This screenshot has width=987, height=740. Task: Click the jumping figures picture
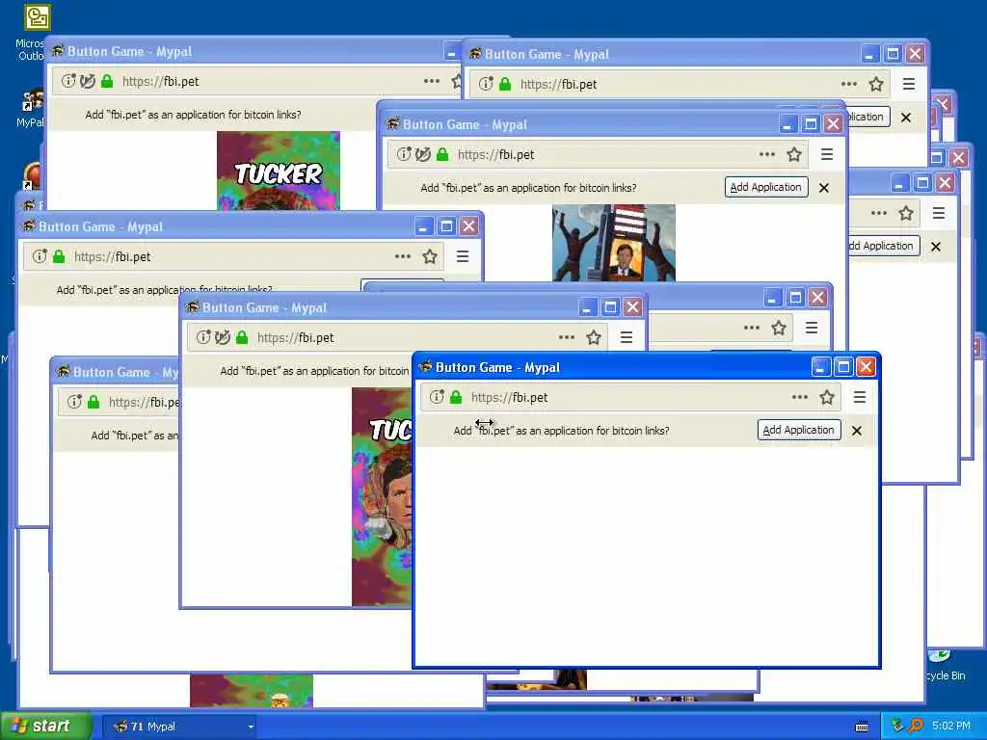click(x=614, y=243)
